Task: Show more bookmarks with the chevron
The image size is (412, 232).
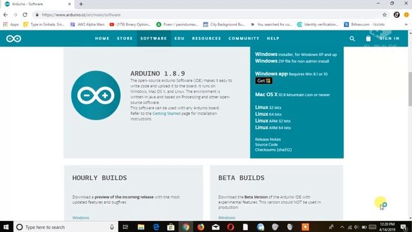Action: (x=406, y=24)
